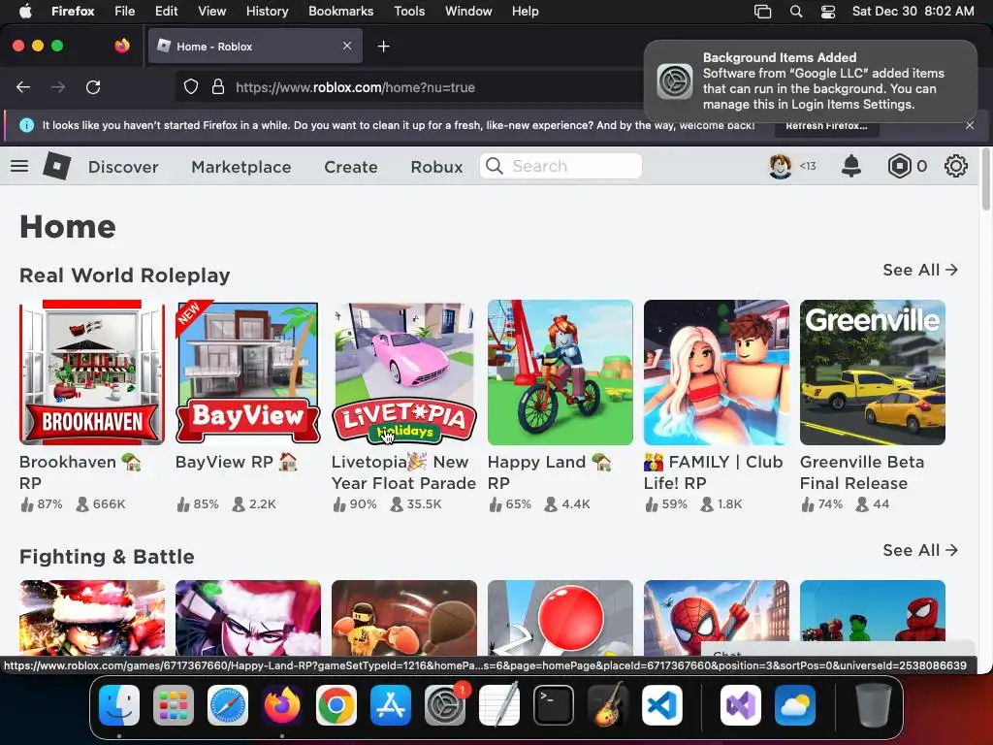Close the Home - Roblox tab
The width and height of the screenshot is (993, 745).
(347, 46)
